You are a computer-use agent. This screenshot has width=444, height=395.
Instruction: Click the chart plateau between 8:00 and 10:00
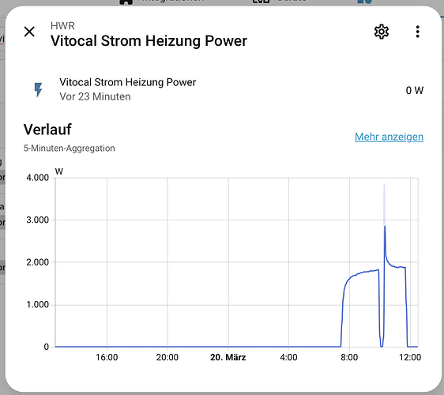(x=364, y=273)
